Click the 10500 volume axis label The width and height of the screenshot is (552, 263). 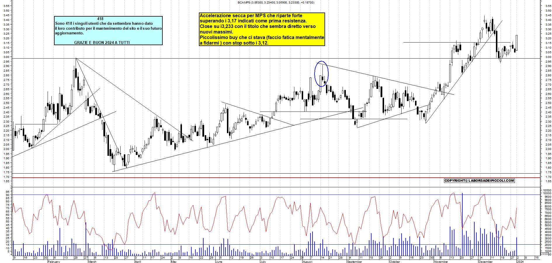[x=547, y=190]
